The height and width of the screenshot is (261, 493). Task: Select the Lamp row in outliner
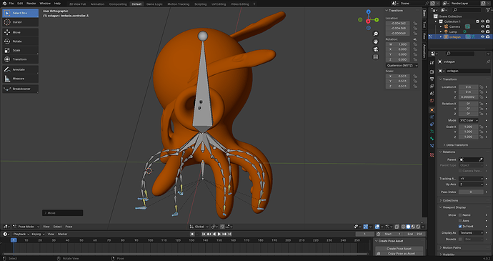pyautogui.click(x=461, y=31)
